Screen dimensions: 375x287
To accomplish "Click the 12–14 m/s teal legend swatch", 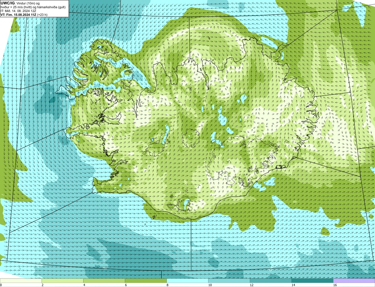I will (271, 281).
